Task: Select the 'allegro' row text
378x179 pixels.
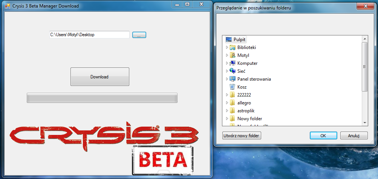Action: pyautogui.click(x=244, y=103)
